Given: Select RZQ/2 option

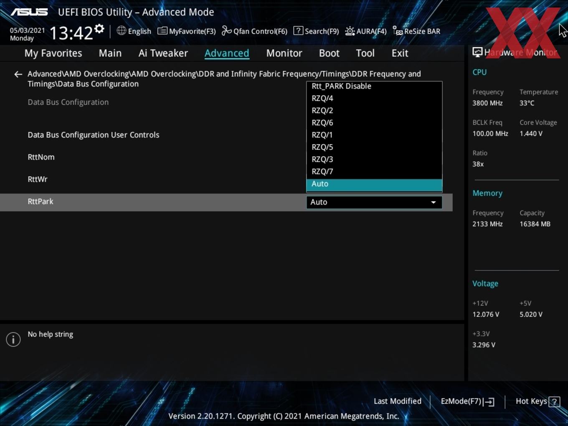Looking at the screenshot, I should [374, 110].
